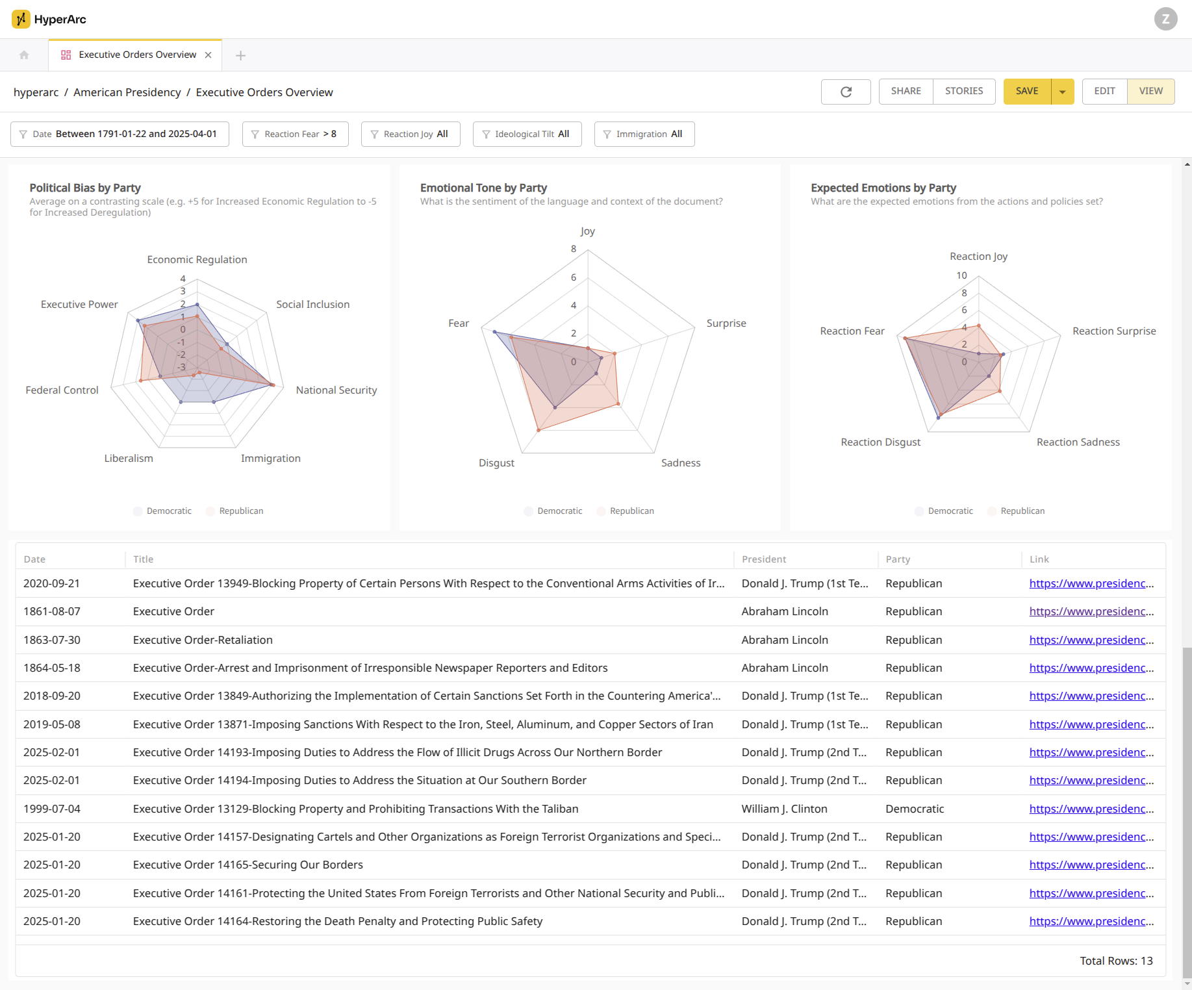The width and height of the screenshot is (1192, 990).
Task: Sort by the Date column header
Action: click(34, 559)
